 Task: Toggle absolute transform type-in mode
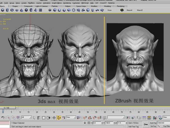tap(89, 123)
